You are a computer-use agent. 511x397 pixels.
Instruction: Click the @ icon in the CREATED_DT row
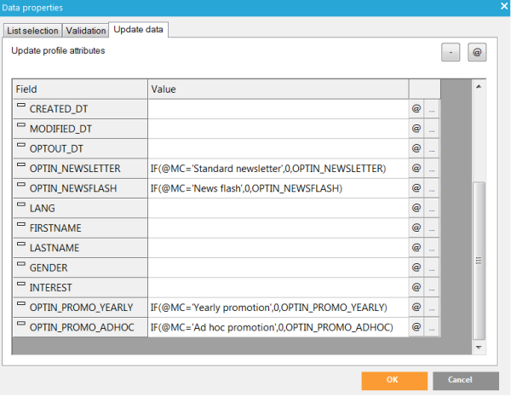(x=416, y=109)
